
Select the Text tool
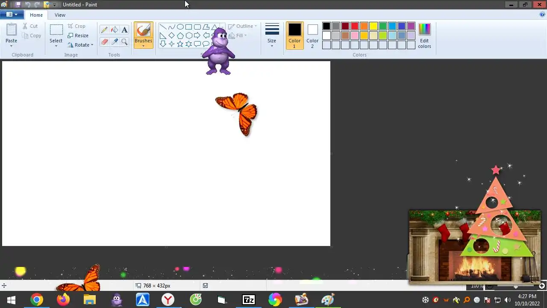(x=124, y=30)
